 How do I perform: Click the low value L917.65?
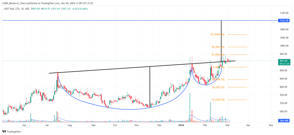click(56, 9)
